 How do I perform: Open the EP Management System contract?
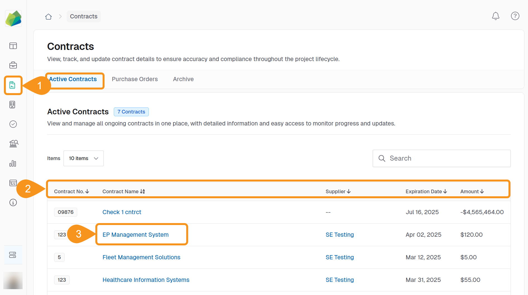tap(135, 235)
